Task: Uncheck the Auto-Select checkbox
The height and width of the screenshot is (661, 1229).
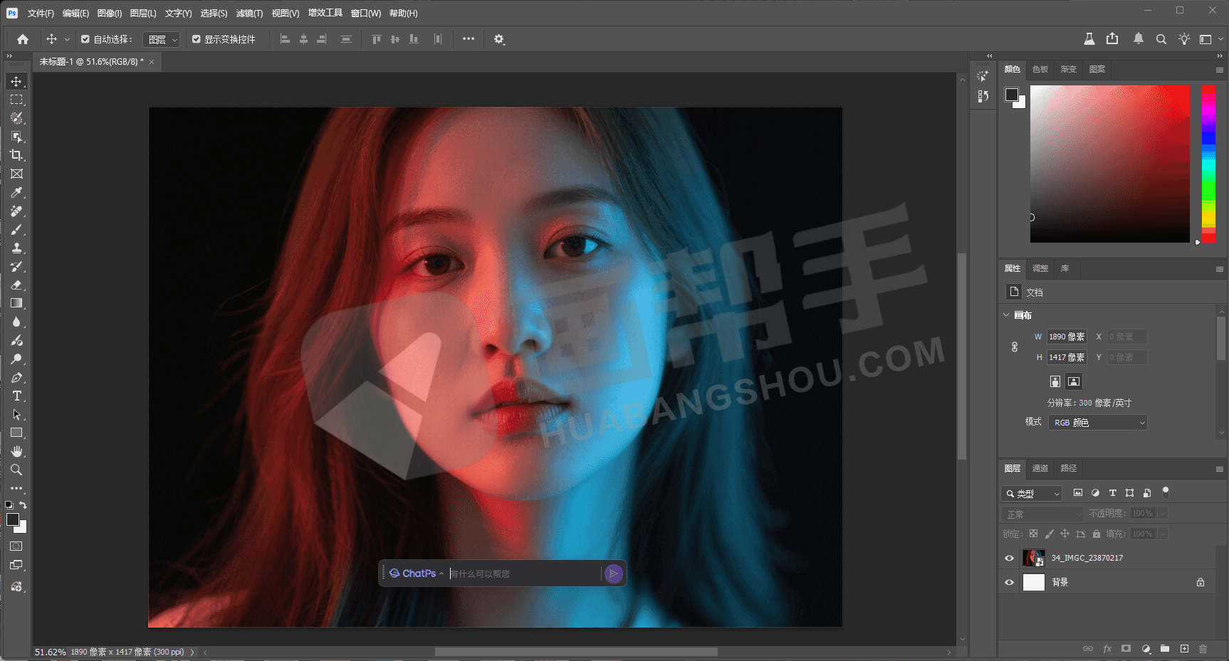Action: click(85, 40)
